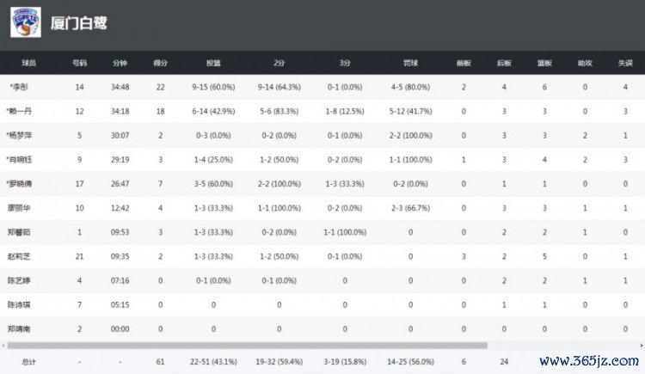
Task: Click the 球员 column header
Action: [x=29, y=63]
